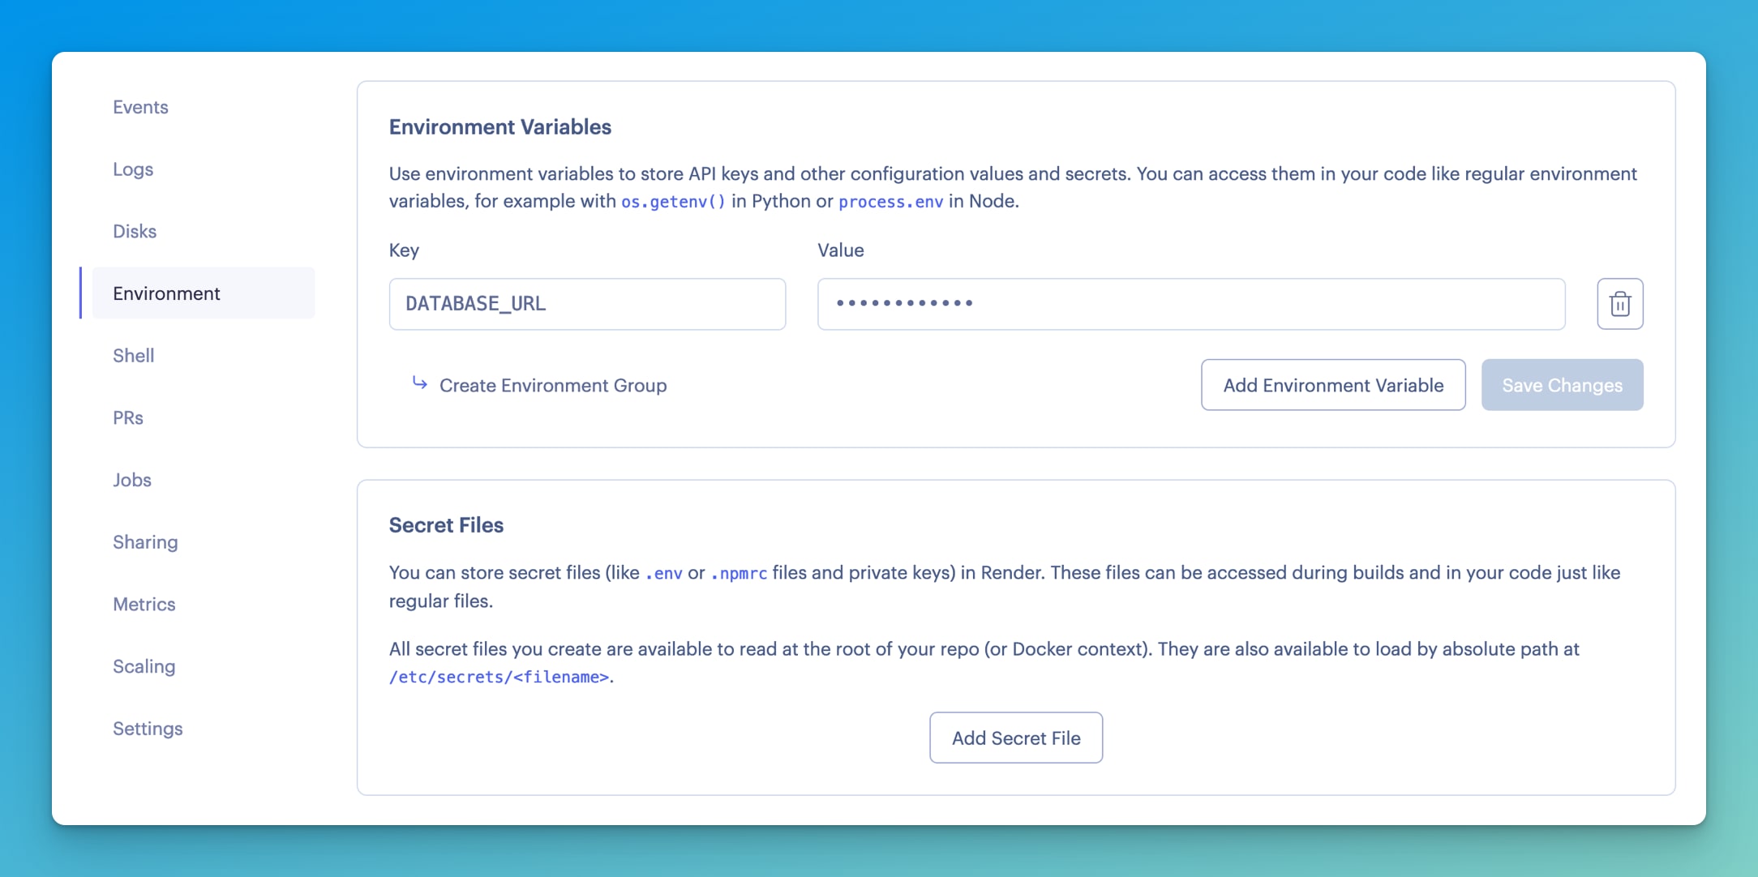
Task: Select the Events menu item
Action: (x=140, y=105)
